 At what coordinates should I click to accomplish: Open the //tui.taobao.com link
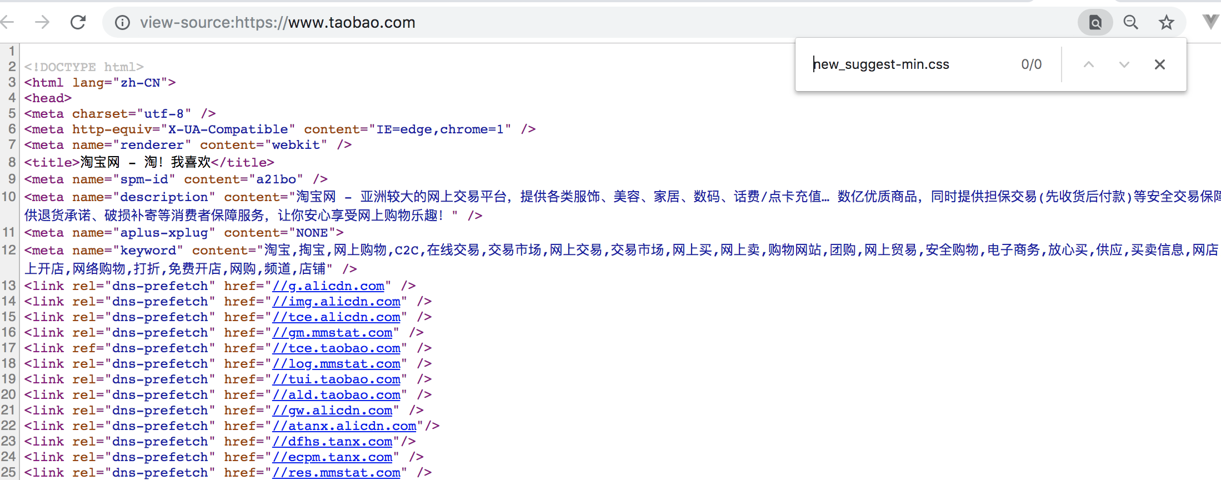pos(336,379)
